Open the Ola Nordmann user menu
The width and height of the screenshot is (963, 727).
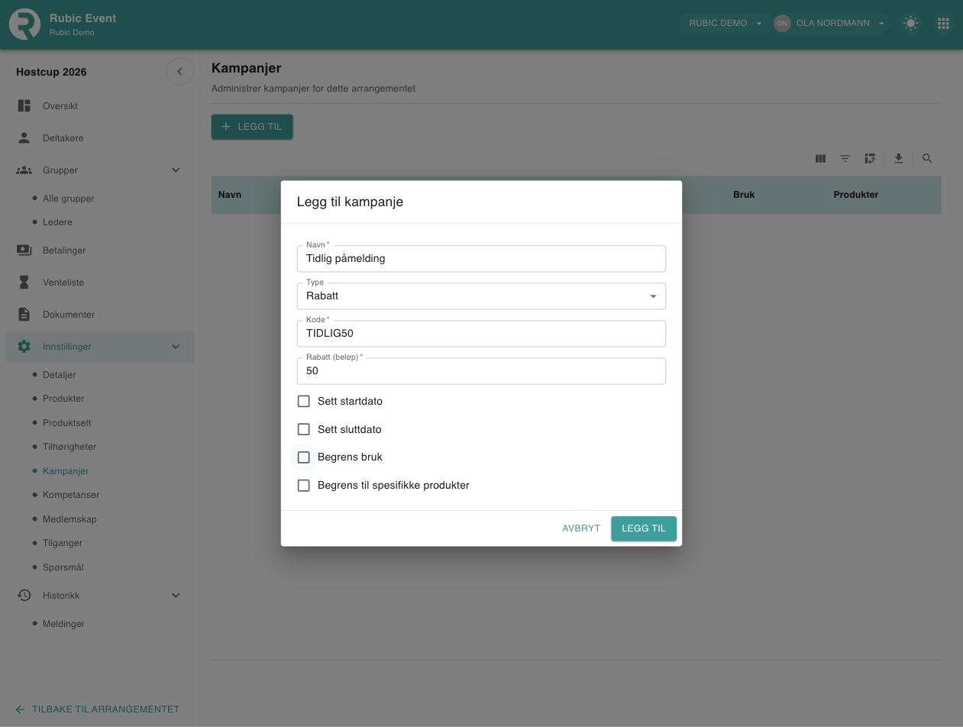point(830,24)
